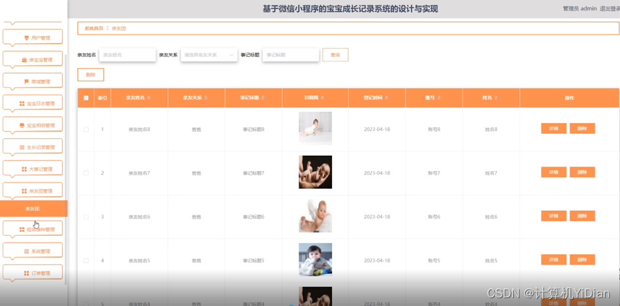Click the 事记标题8 cell
The image size is (620, 306).
(253, 129)
